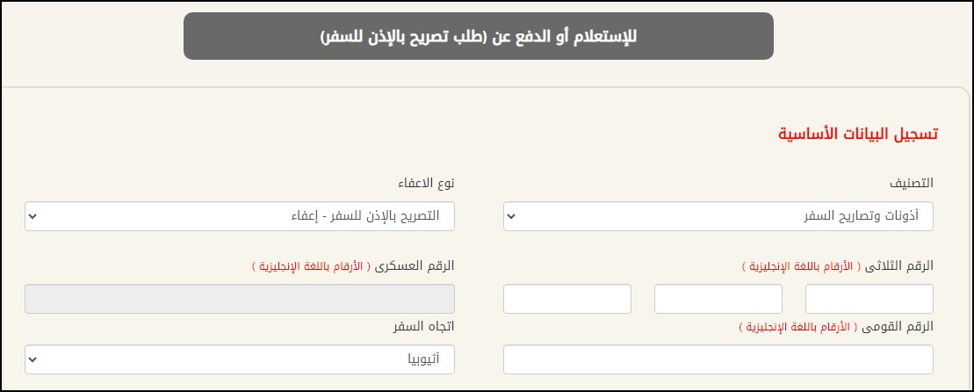Click the red English-digits hint beside الرقم القومى

(800, 326)
